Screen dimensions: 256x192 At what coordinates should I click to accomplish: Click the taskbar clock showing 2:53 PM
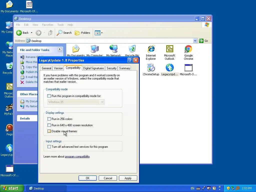pyautogui.click(x=247, y=188)
